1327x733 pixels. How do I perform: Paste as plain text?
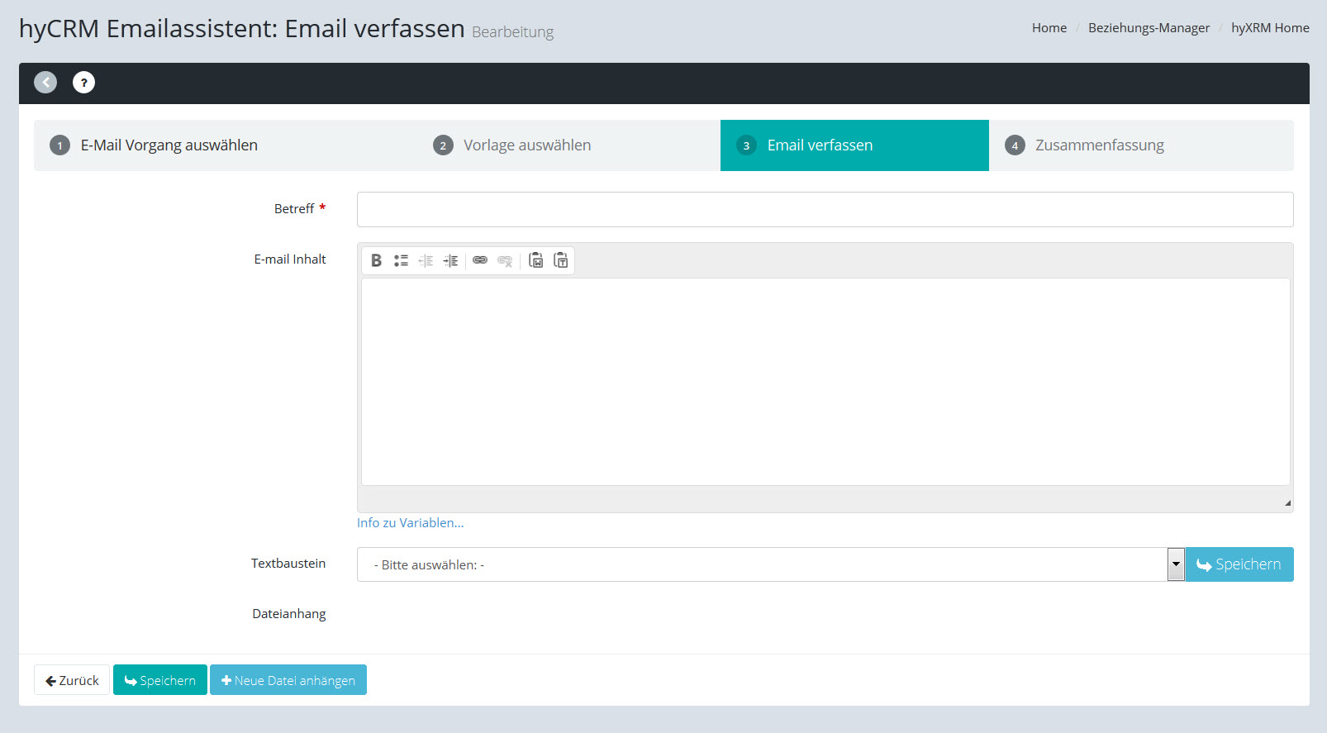560,260
